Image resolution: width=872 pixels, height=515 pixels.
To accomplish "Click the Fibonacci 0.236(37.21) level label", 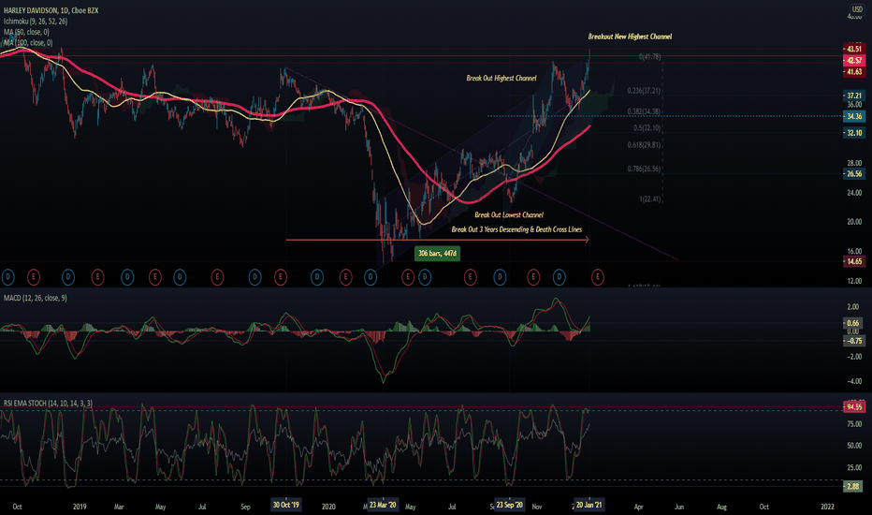I will point(644,90).
